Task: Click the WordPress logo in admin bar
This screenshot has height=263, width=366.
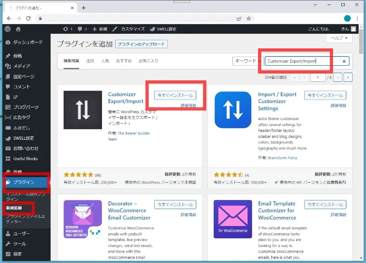Action: pos(8,29)
